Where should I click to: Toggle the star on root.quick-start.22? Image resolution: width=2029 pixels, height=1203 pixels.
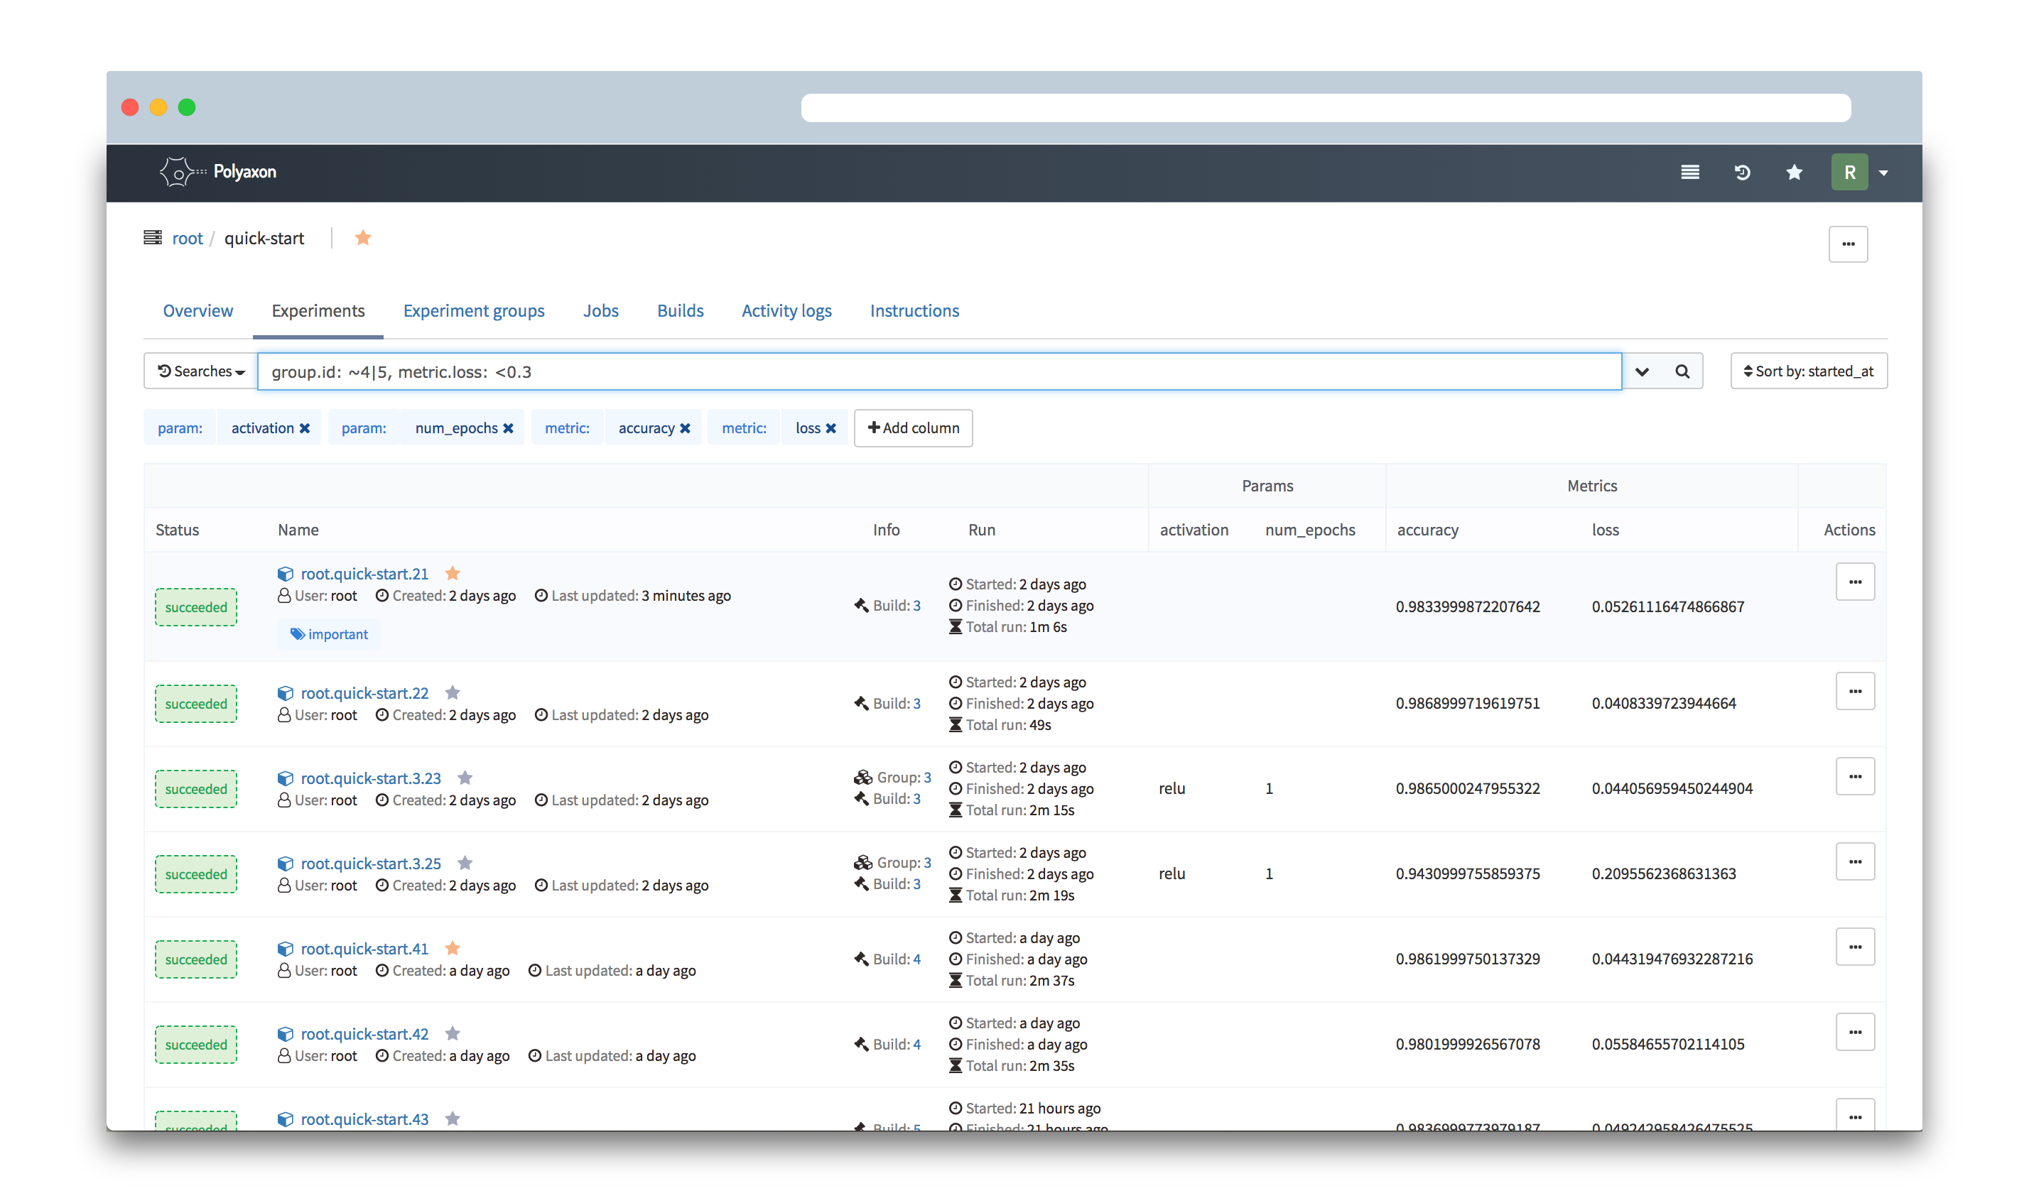pos(453,692)
